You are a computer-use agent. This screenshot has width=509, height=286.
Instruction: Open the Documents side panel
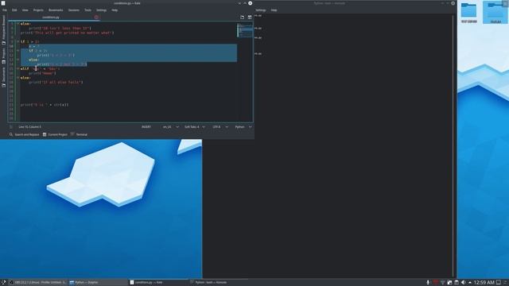tap(3, 77)
